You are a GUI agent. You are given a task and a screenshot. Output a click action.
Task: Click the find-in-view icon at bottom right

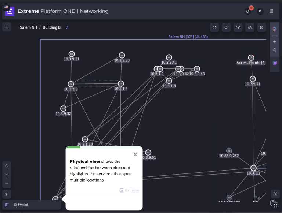click(x=275, y=194)
